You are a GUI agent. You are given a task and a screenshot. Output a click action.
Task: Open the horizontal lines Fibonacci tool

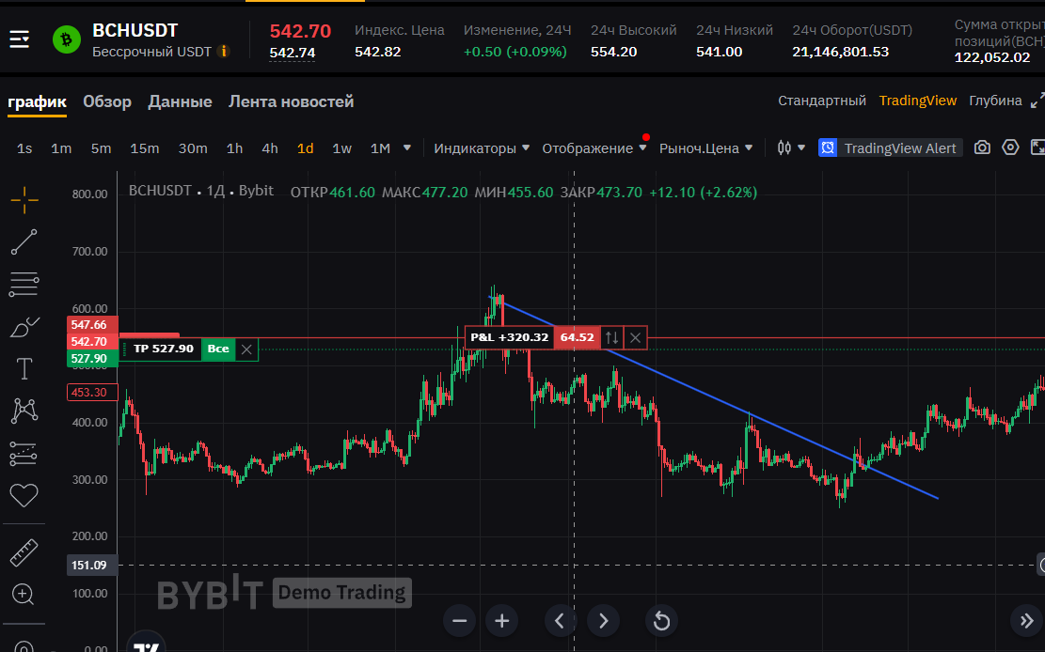24,285
